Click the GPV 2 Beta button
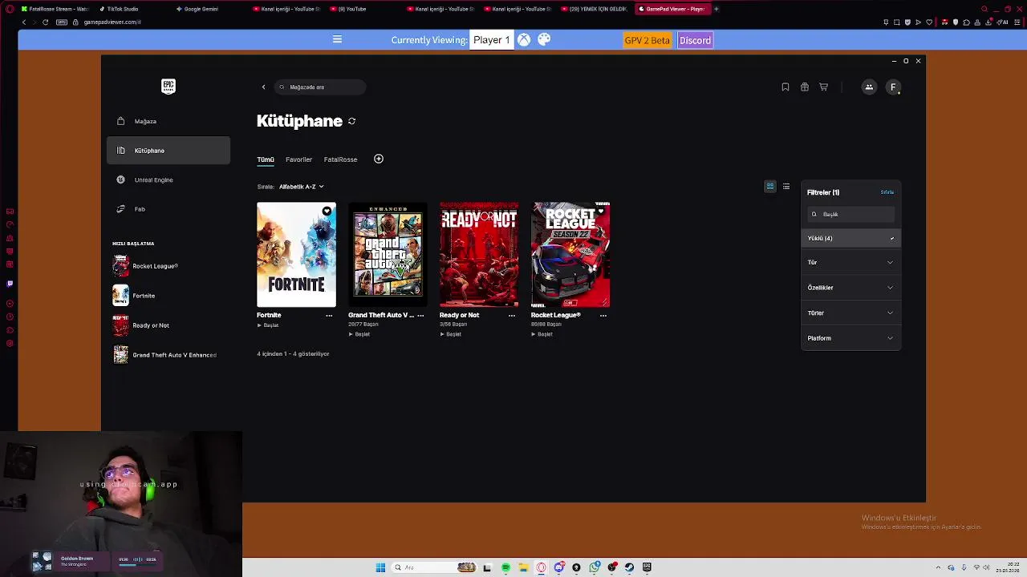 647,40
